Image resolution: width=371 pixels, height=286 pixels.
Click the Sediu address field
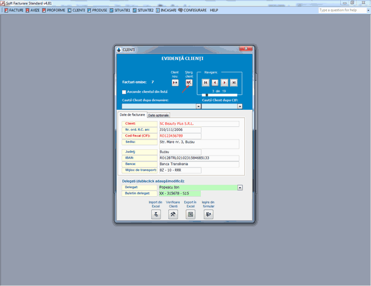[x=199, y=144]
